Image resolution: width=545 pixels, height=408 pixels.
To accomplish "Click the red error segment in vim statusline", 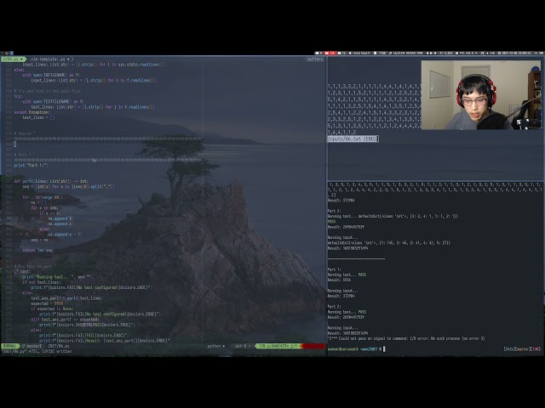I will (313, 346).
